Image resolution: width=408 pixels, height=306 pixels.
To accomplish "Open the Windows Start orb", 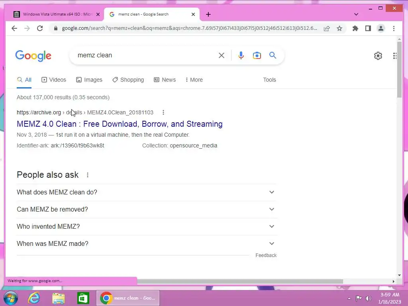I will [x=11, y=298].
